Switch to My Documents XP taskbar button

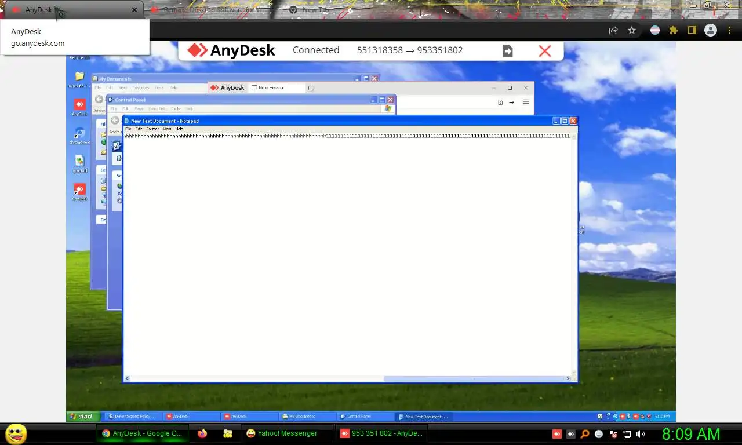(x=307, y=416)
